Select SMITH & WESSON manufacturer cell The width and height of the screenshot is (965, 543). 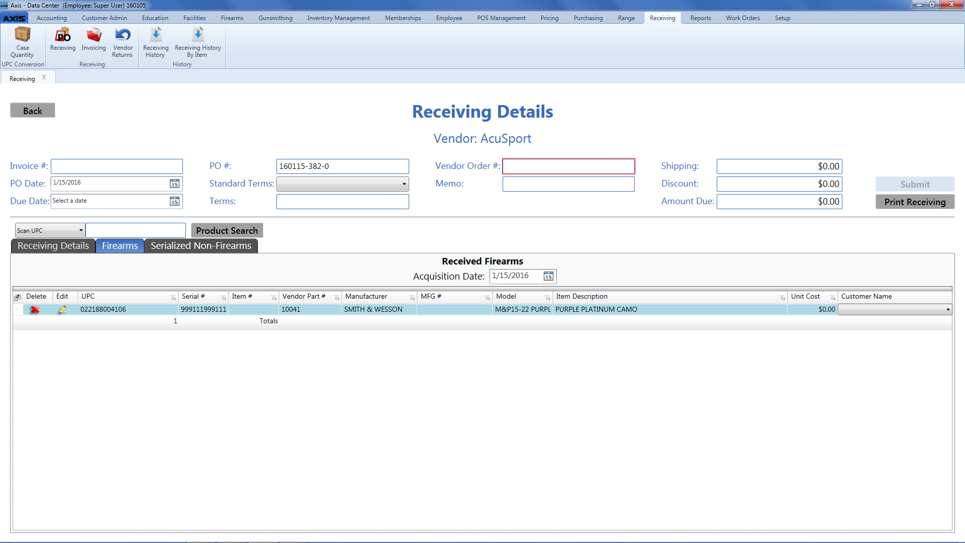click(x=379, y=310)
